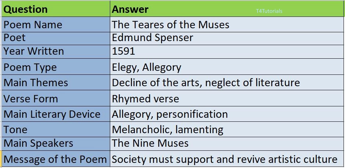Click The Nine Muses cell
This screenshot has height=168, width=345.
[227, 144]
